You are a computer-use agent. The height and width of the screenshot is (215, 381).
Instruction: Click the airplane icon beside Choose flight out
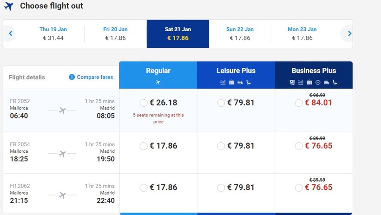pos(9,7)
